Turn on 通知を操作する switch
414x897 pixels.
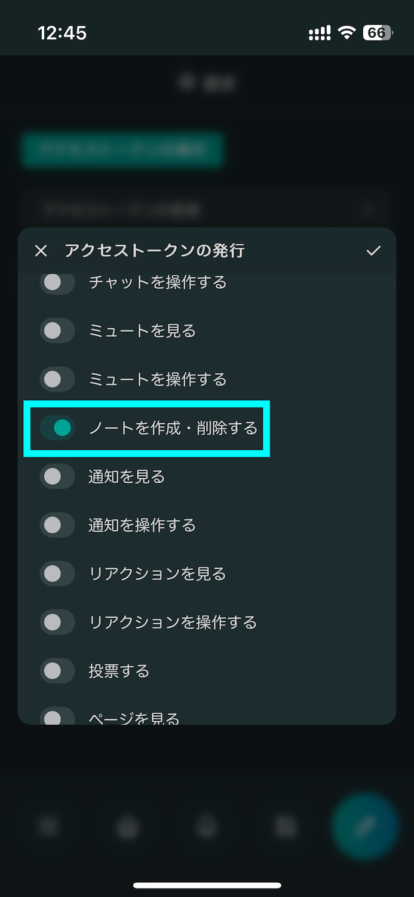57,525
